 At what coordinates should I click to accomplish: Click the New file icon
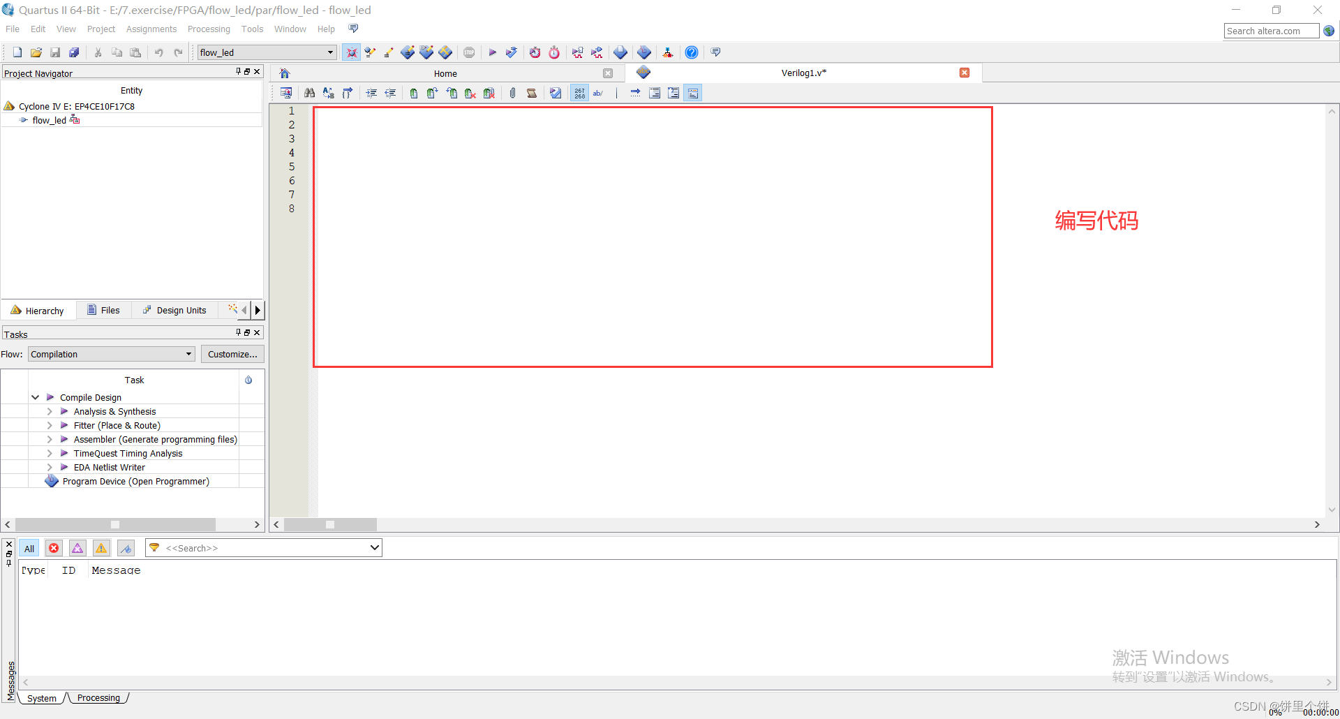tap(17, 52)
